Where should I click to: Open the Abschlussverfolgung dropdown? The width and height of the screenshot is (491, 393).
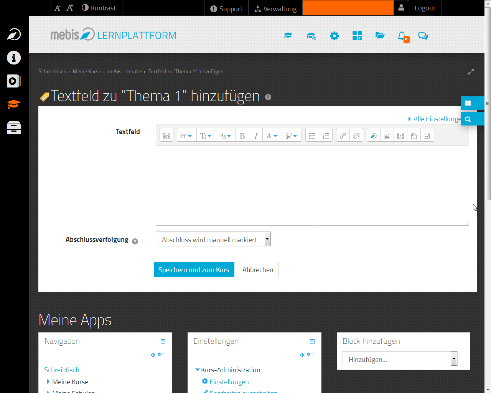tap(213, 239)
